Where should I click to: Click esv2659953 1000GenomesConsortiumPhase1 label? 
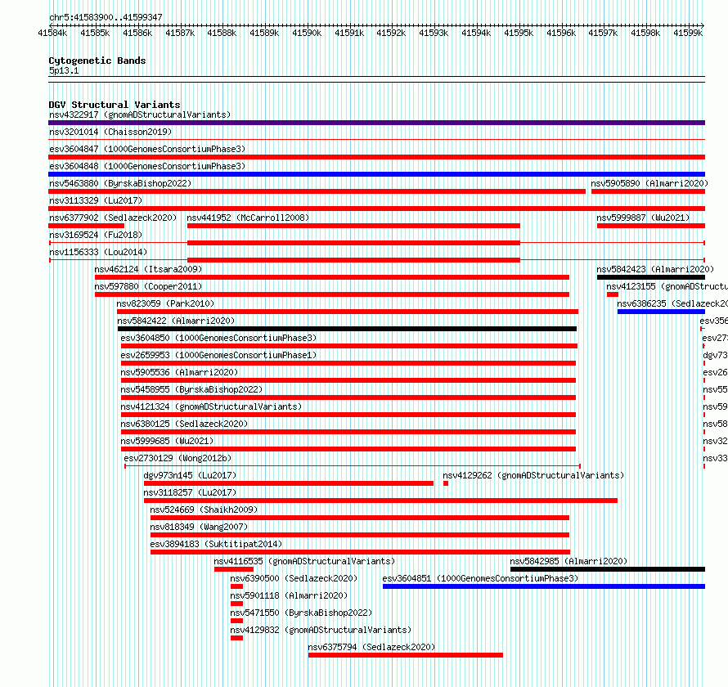click(x=218, y=355)
